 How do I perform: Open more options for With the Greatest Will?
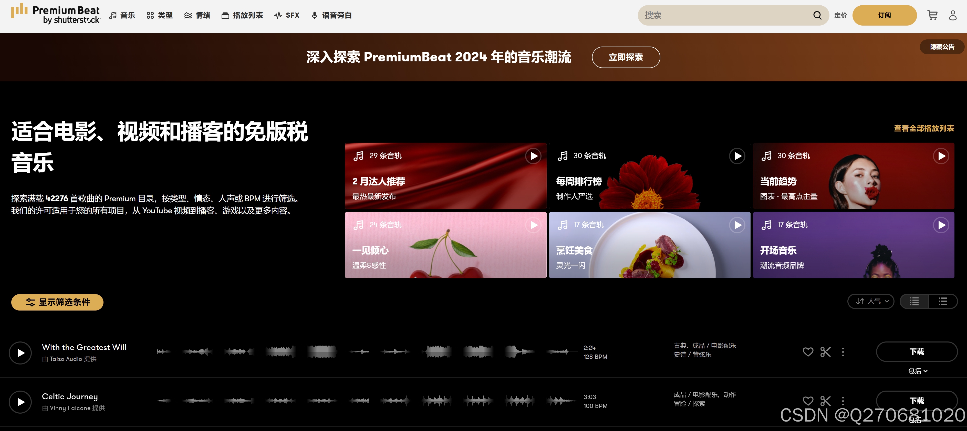tap(843, 351)
